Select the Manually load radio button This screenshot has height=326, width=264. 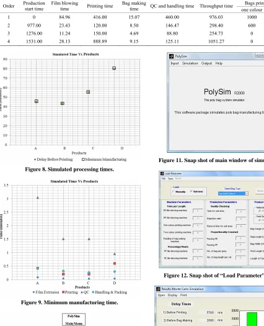(174, 192)
